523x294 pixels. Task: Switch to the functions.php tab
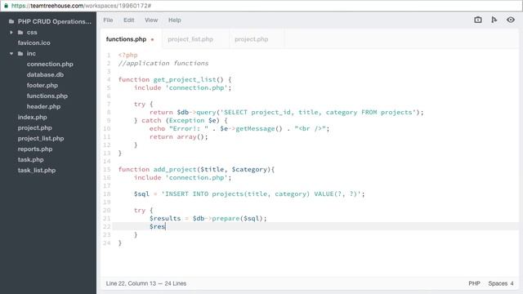point(126,39)
